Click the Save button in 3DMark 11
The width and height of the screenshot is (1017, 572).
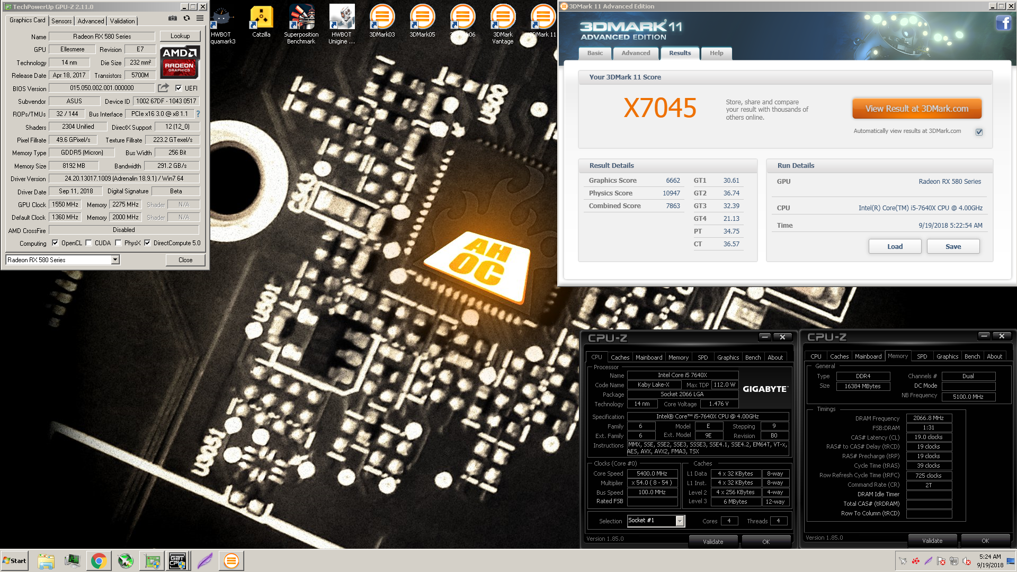click(x=953, y=246)
